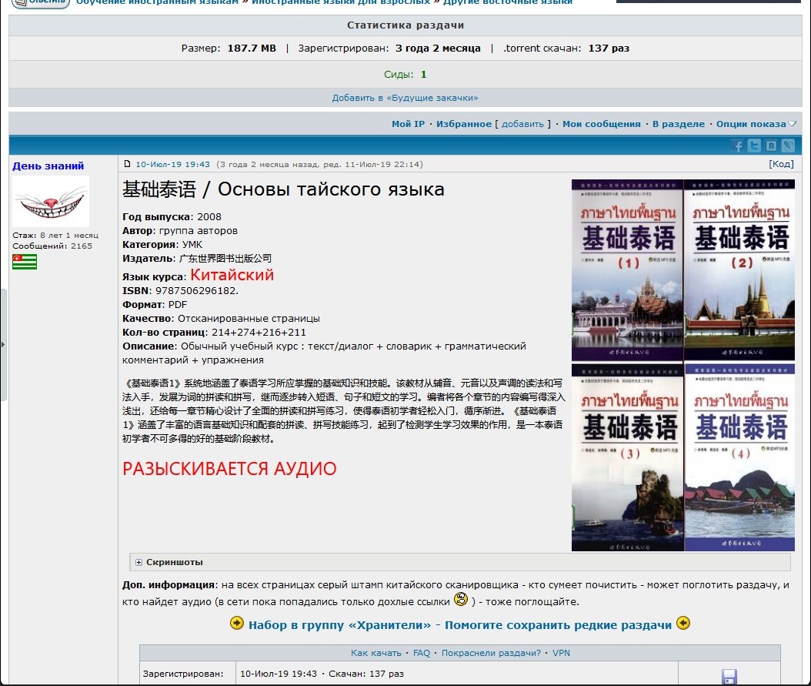Click the [Код] link
Screen dimensions: 811x686
pyautogui.click(x=781, y=164)
